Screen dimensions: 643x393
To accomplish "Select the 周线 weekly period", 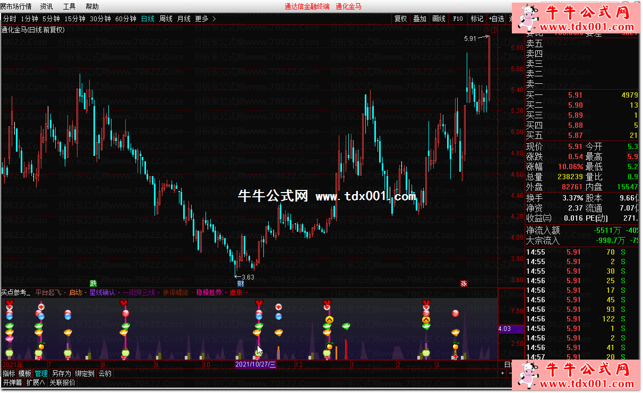I will [166, 19].
